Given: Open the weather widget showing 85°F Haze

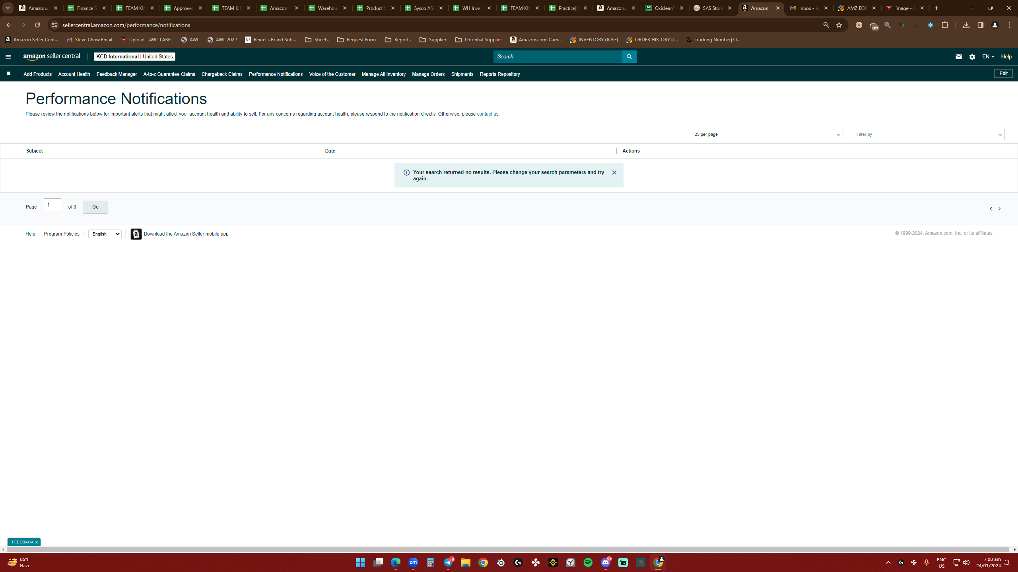Looking at the screenshot, I should pyautogui.click(x=19, y=562).
